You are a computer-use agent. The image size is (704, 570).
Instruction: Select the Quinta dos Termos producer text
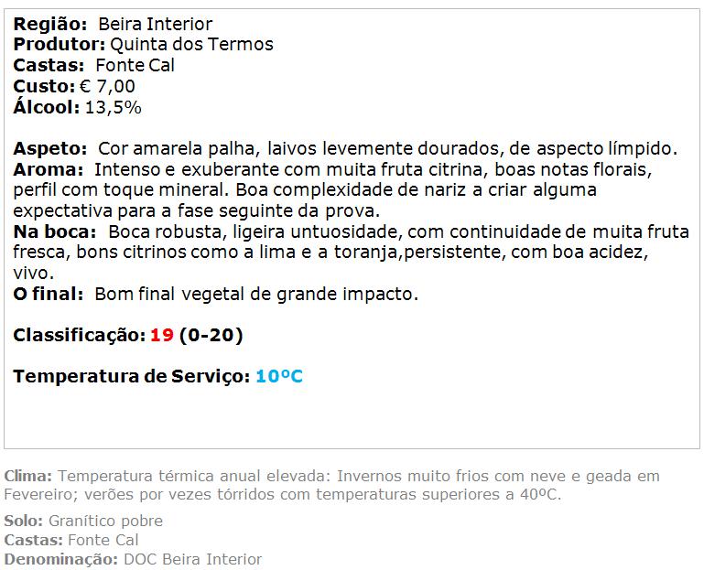(x=191, y=45)
